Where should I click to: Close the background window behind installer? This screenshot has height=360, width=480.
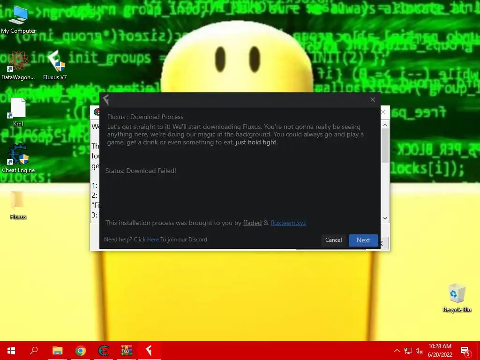click(x=383, y=112)
